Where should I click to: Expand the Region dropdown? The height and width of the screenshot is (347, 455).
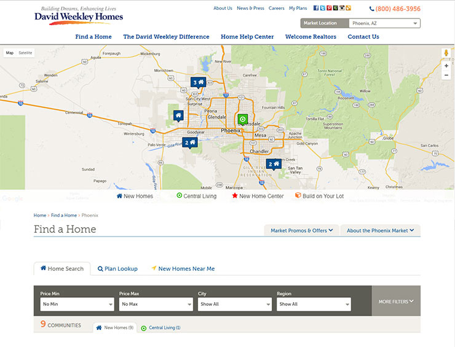(x=313, y=304)
